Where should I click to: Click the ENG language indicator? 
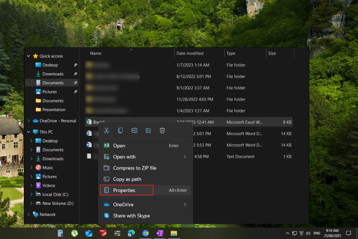tap(317, 233)
